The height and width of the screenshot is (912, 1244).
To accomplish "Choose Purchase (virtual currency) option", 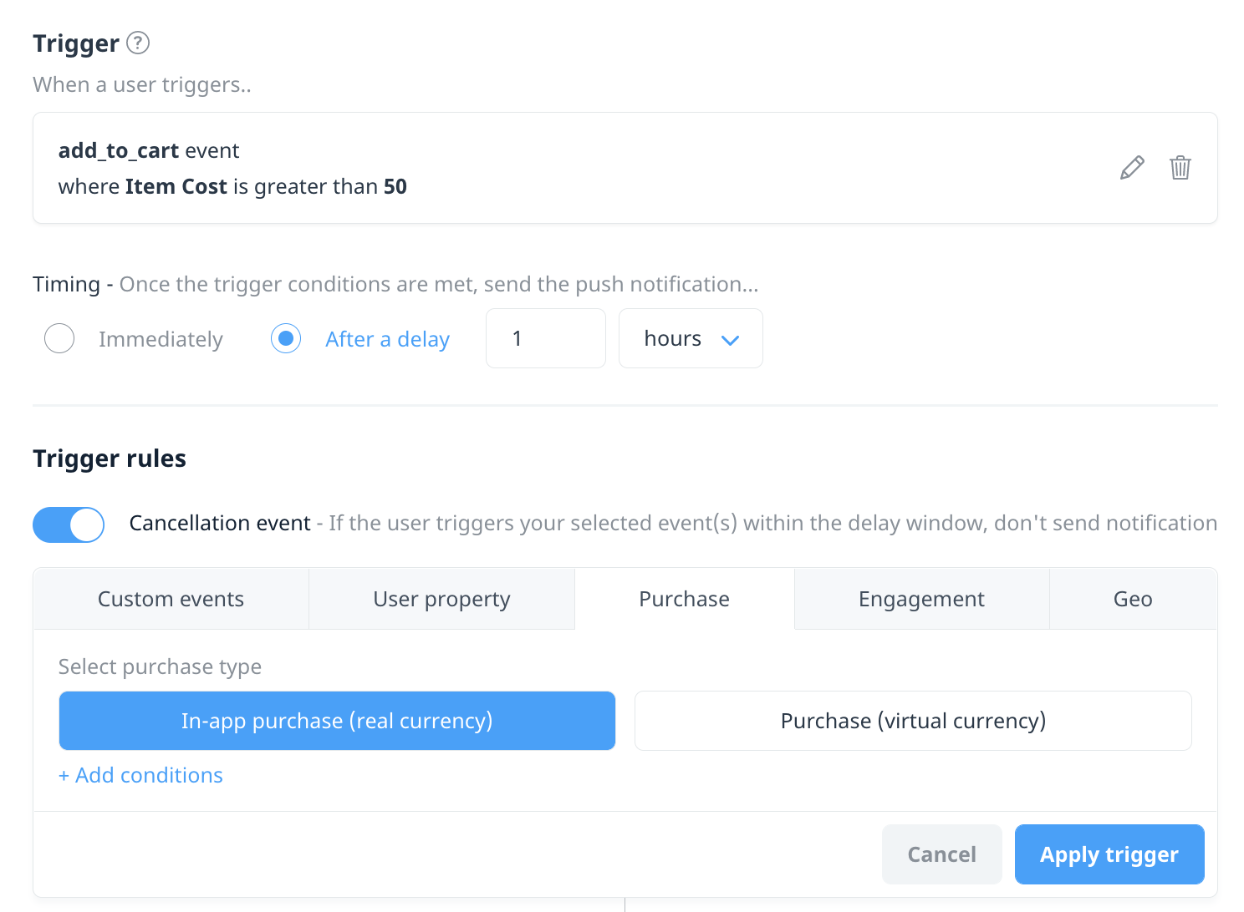I will coord(913,721).
